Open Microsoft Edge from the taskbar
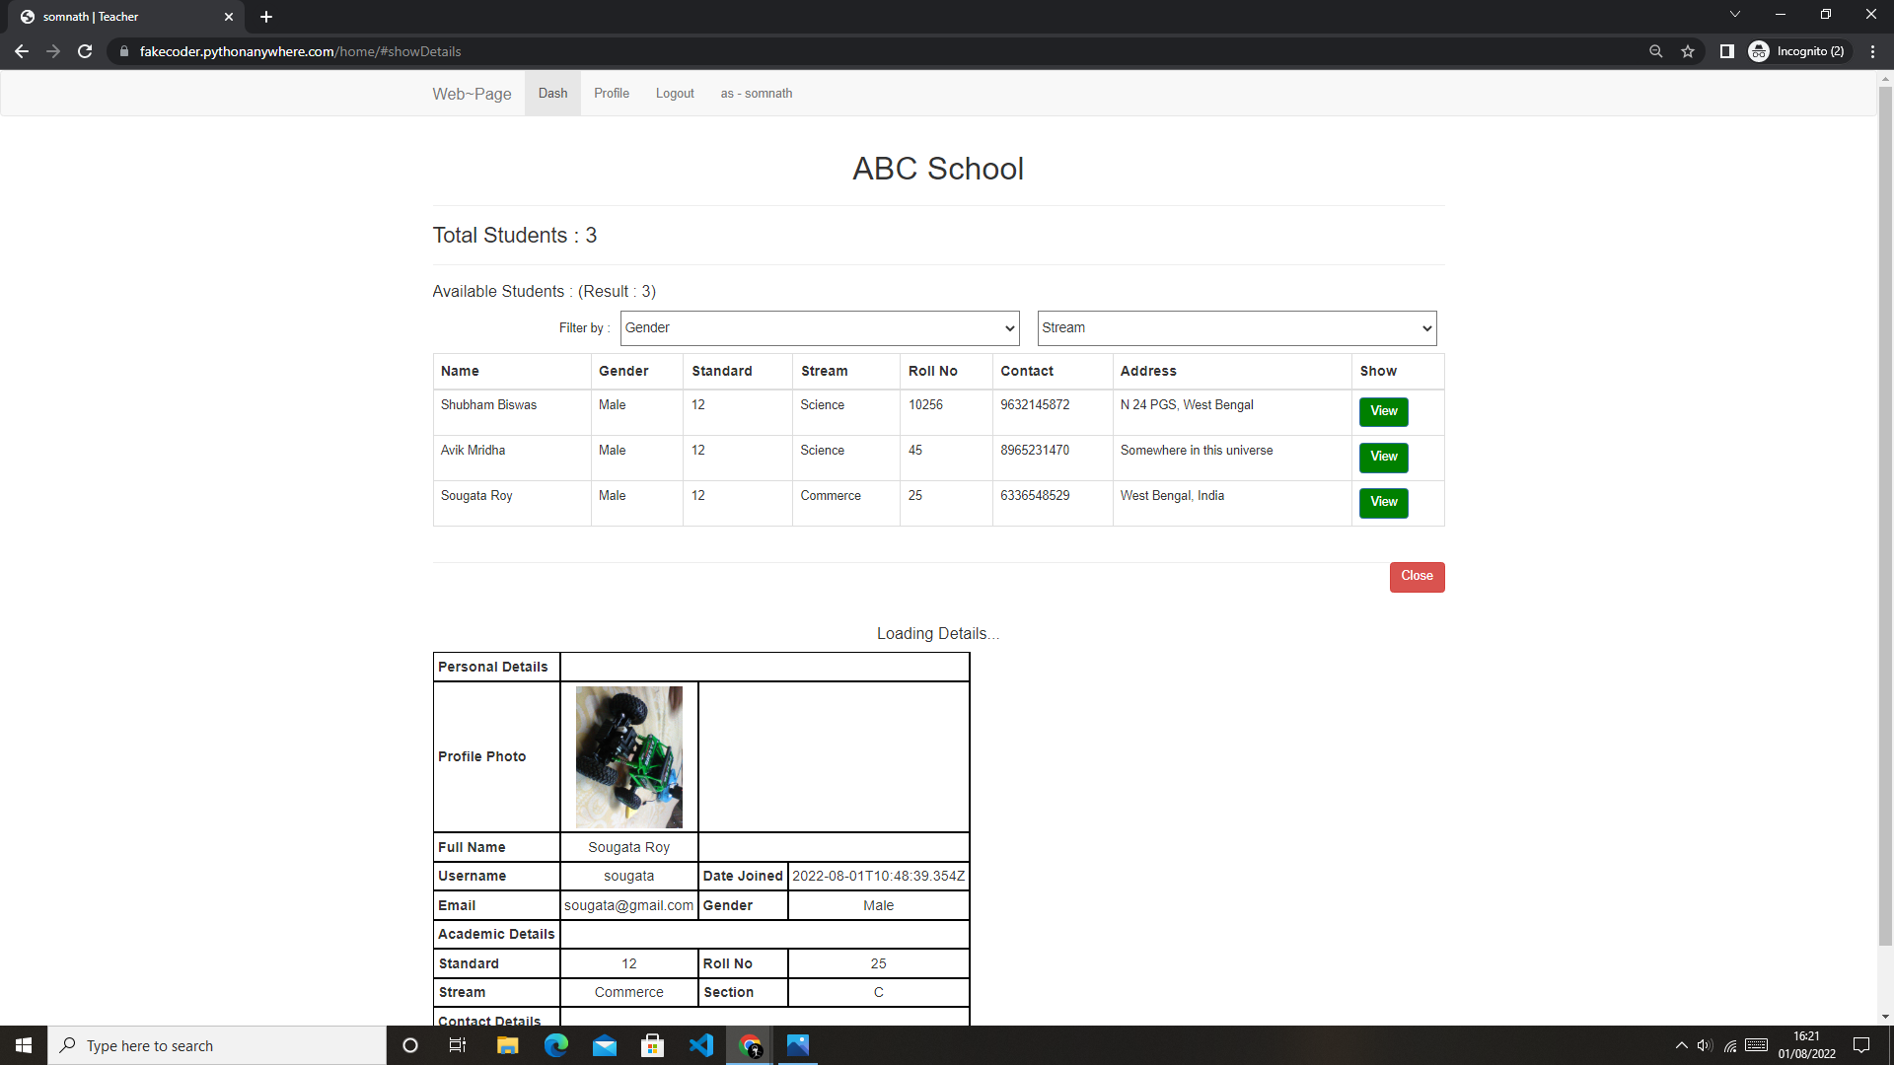The image size is (1894, 1065). [x=556, y=1045]
